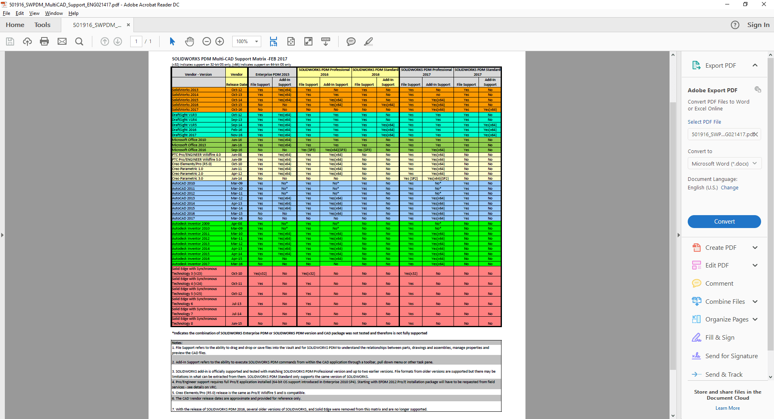Click the Change language link
774x419 pixels.
point(730,188)
